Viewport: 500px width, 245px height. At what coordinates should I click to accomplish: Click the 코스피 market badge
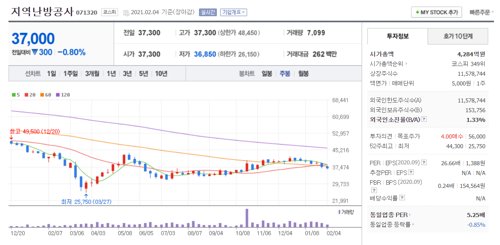(109, 12)
